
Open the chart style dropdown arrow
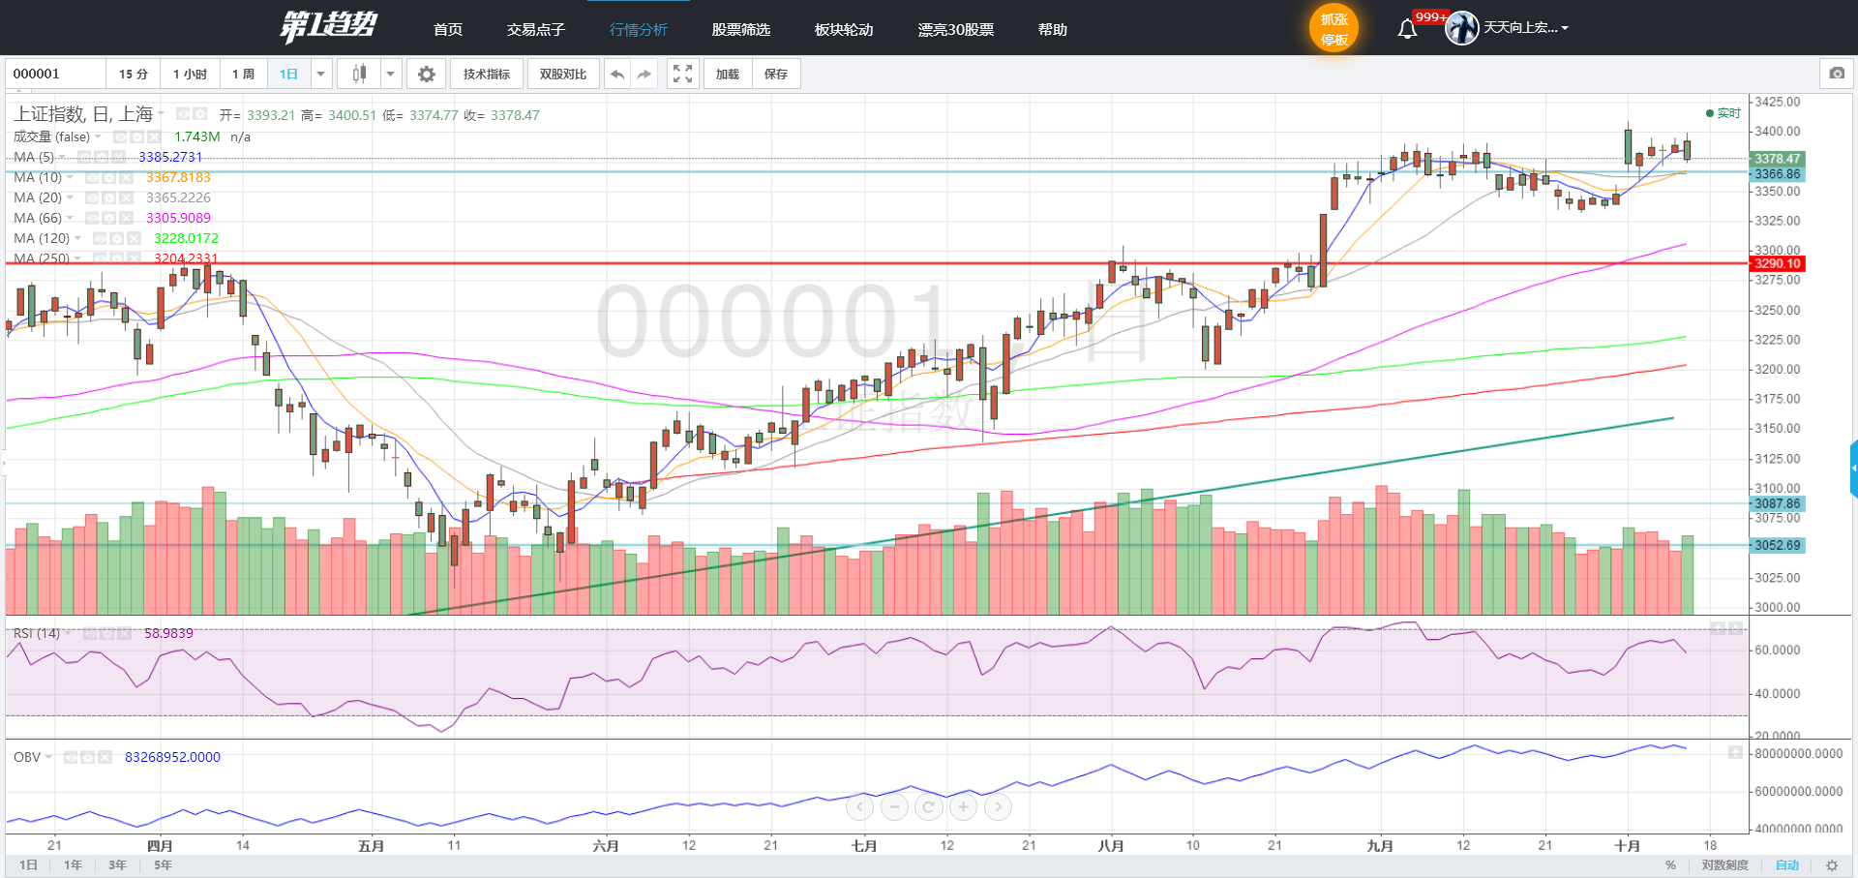pyautogui.click(x=390, y=74)
